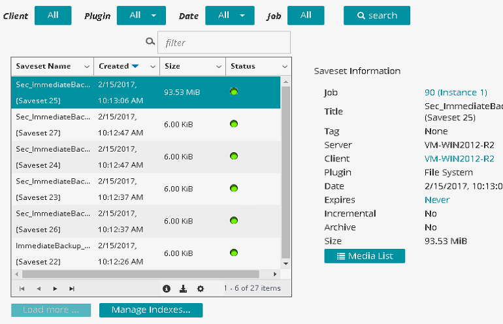This screenshot has height=324, width=503.
Task: Click the Saveset Information heading
Action: coord(357,71)
